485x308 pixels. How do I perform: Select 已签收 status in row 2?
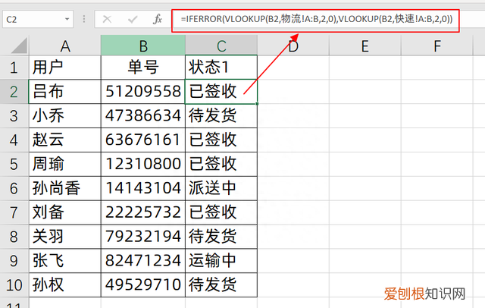221,91
